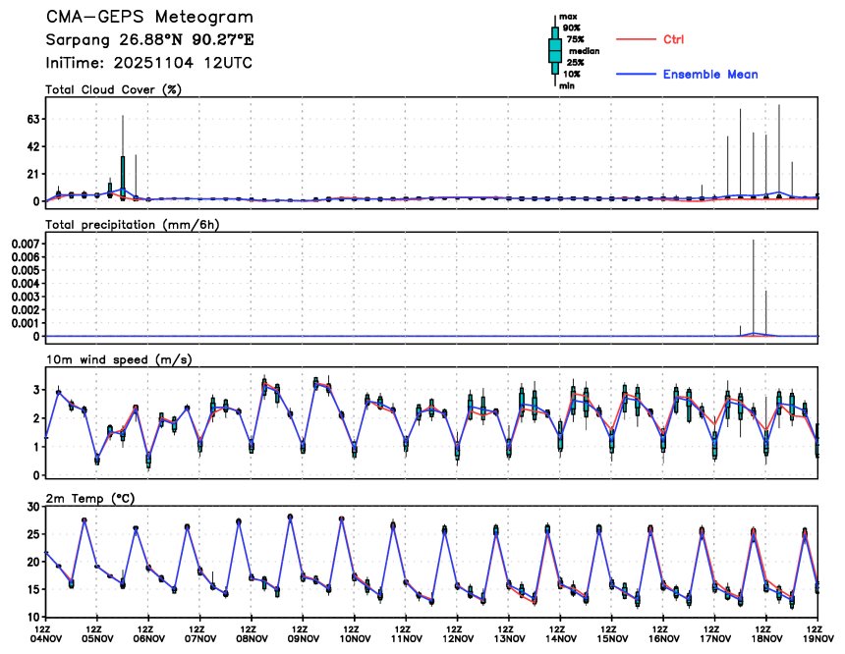Select the 2m Temp (°C) panel title
The image size is (845, 654).
point(94,499)
